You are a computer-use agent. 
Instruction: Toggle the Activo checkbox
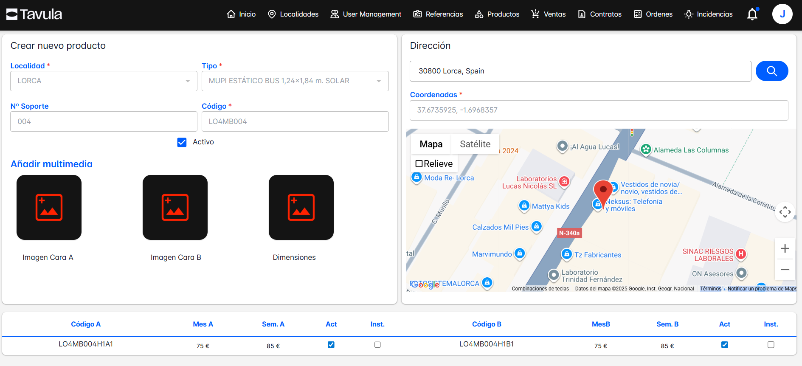tap(182, 142)
